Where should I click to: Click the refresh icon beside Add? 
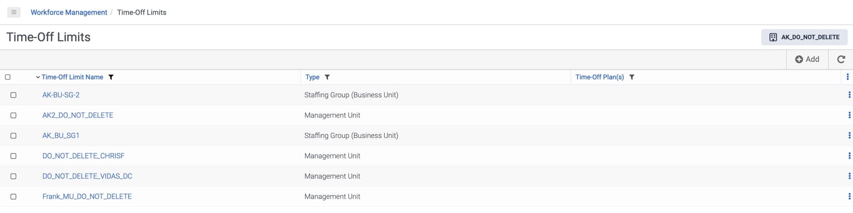click(x=841, y=59)
